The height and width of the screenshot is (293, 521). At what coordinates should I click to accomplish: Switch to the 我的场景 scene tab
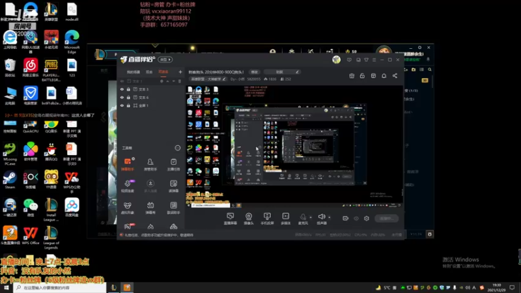point(134,72)
